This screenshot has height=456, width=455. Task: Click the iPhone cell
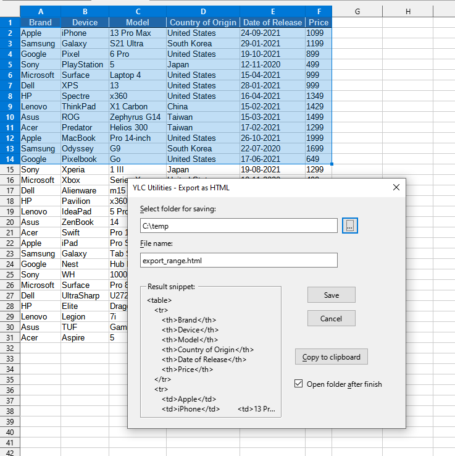point(85,33)
